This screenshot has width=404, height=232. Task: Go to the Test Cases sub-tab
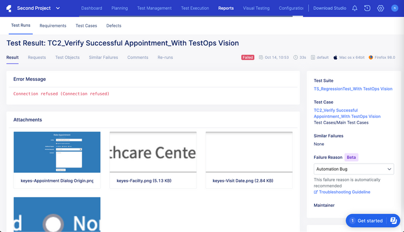click(x=86, y=26)
